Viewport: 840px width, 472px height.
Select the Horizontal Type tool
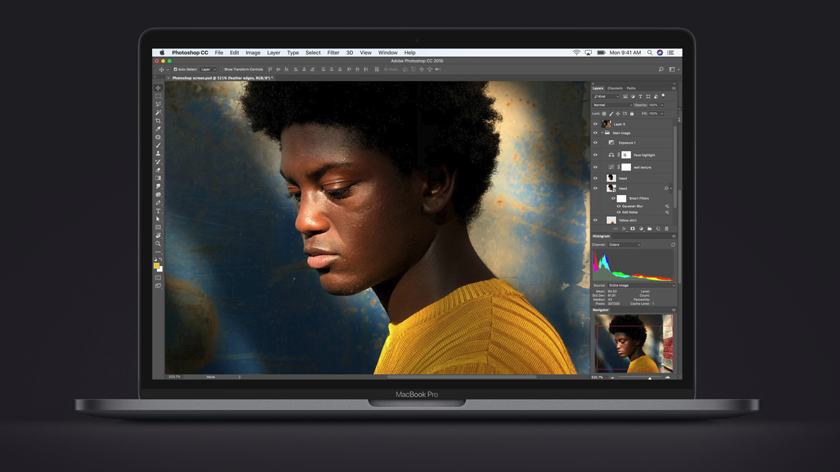(x=158, y=211)
